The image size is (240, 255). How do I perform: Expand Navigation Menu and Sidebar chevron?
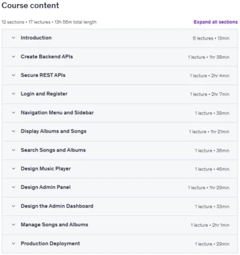click(13, 113)
